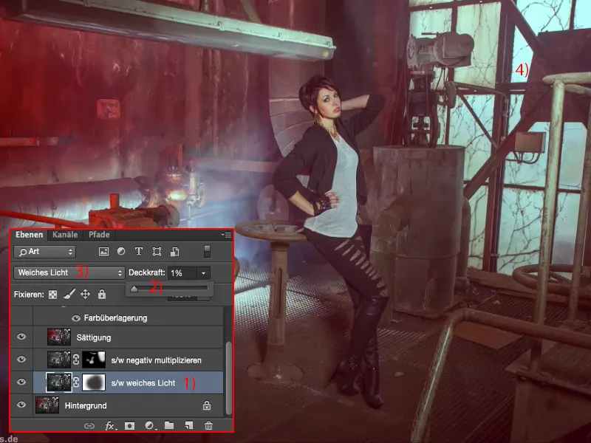Select the Hintergrund layer thumbnail
Image resolution: width=591 pixels, height=443 pixels.
[47, 405]
